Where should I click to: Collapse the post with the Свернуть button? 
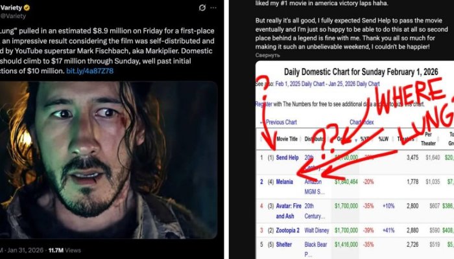(x=267, y=55)
